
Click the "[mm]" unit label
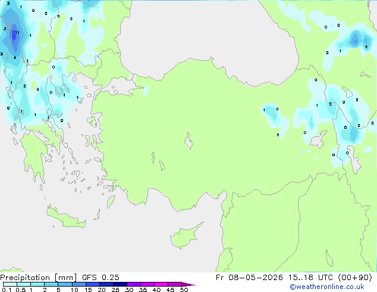click(65, 278)
